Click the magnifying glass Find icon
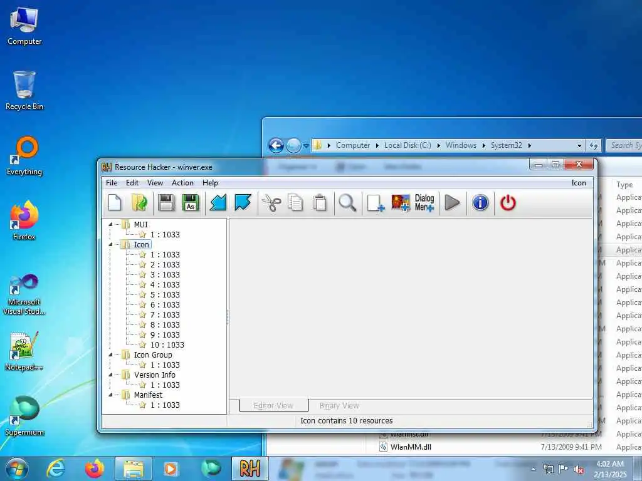Image resolution: width=642 pixels, height=481 pixels. [x=347, y=202]
